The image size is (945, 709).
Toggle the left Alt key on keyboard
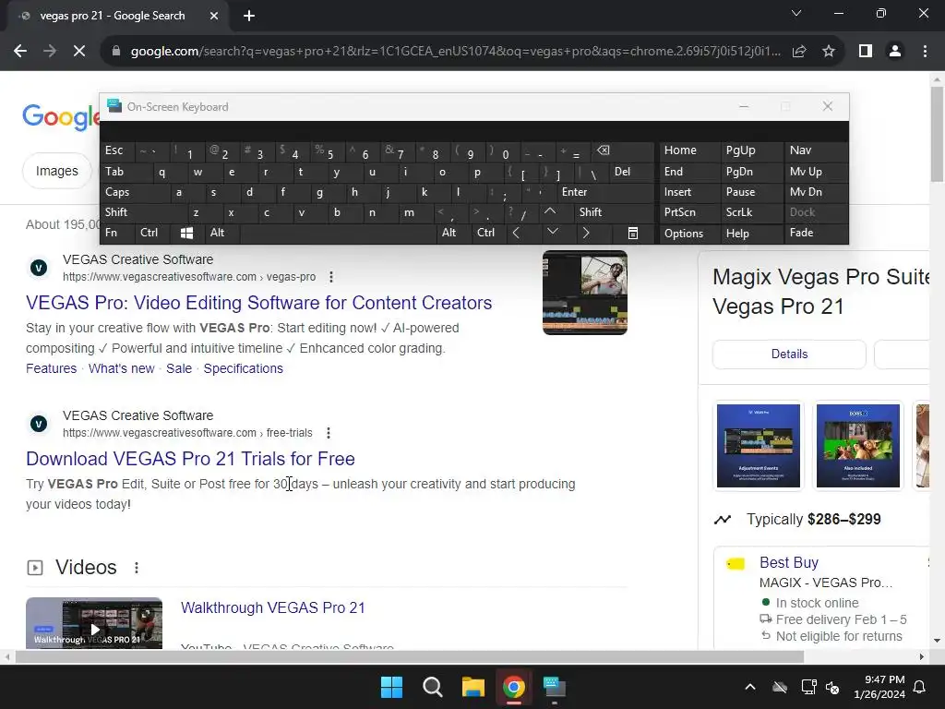(x=221, y=233)
